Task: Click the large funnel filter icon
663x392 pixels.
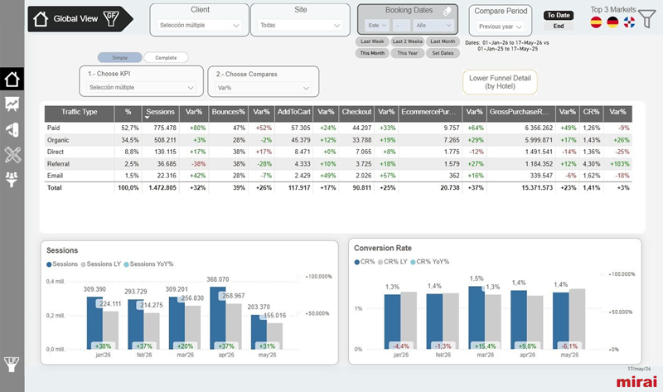Action: [x=647, y=19]
